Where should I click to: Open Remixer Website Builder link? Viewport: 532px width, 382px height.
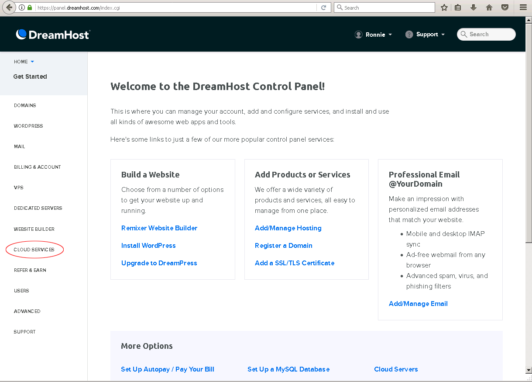click(159, 228)
